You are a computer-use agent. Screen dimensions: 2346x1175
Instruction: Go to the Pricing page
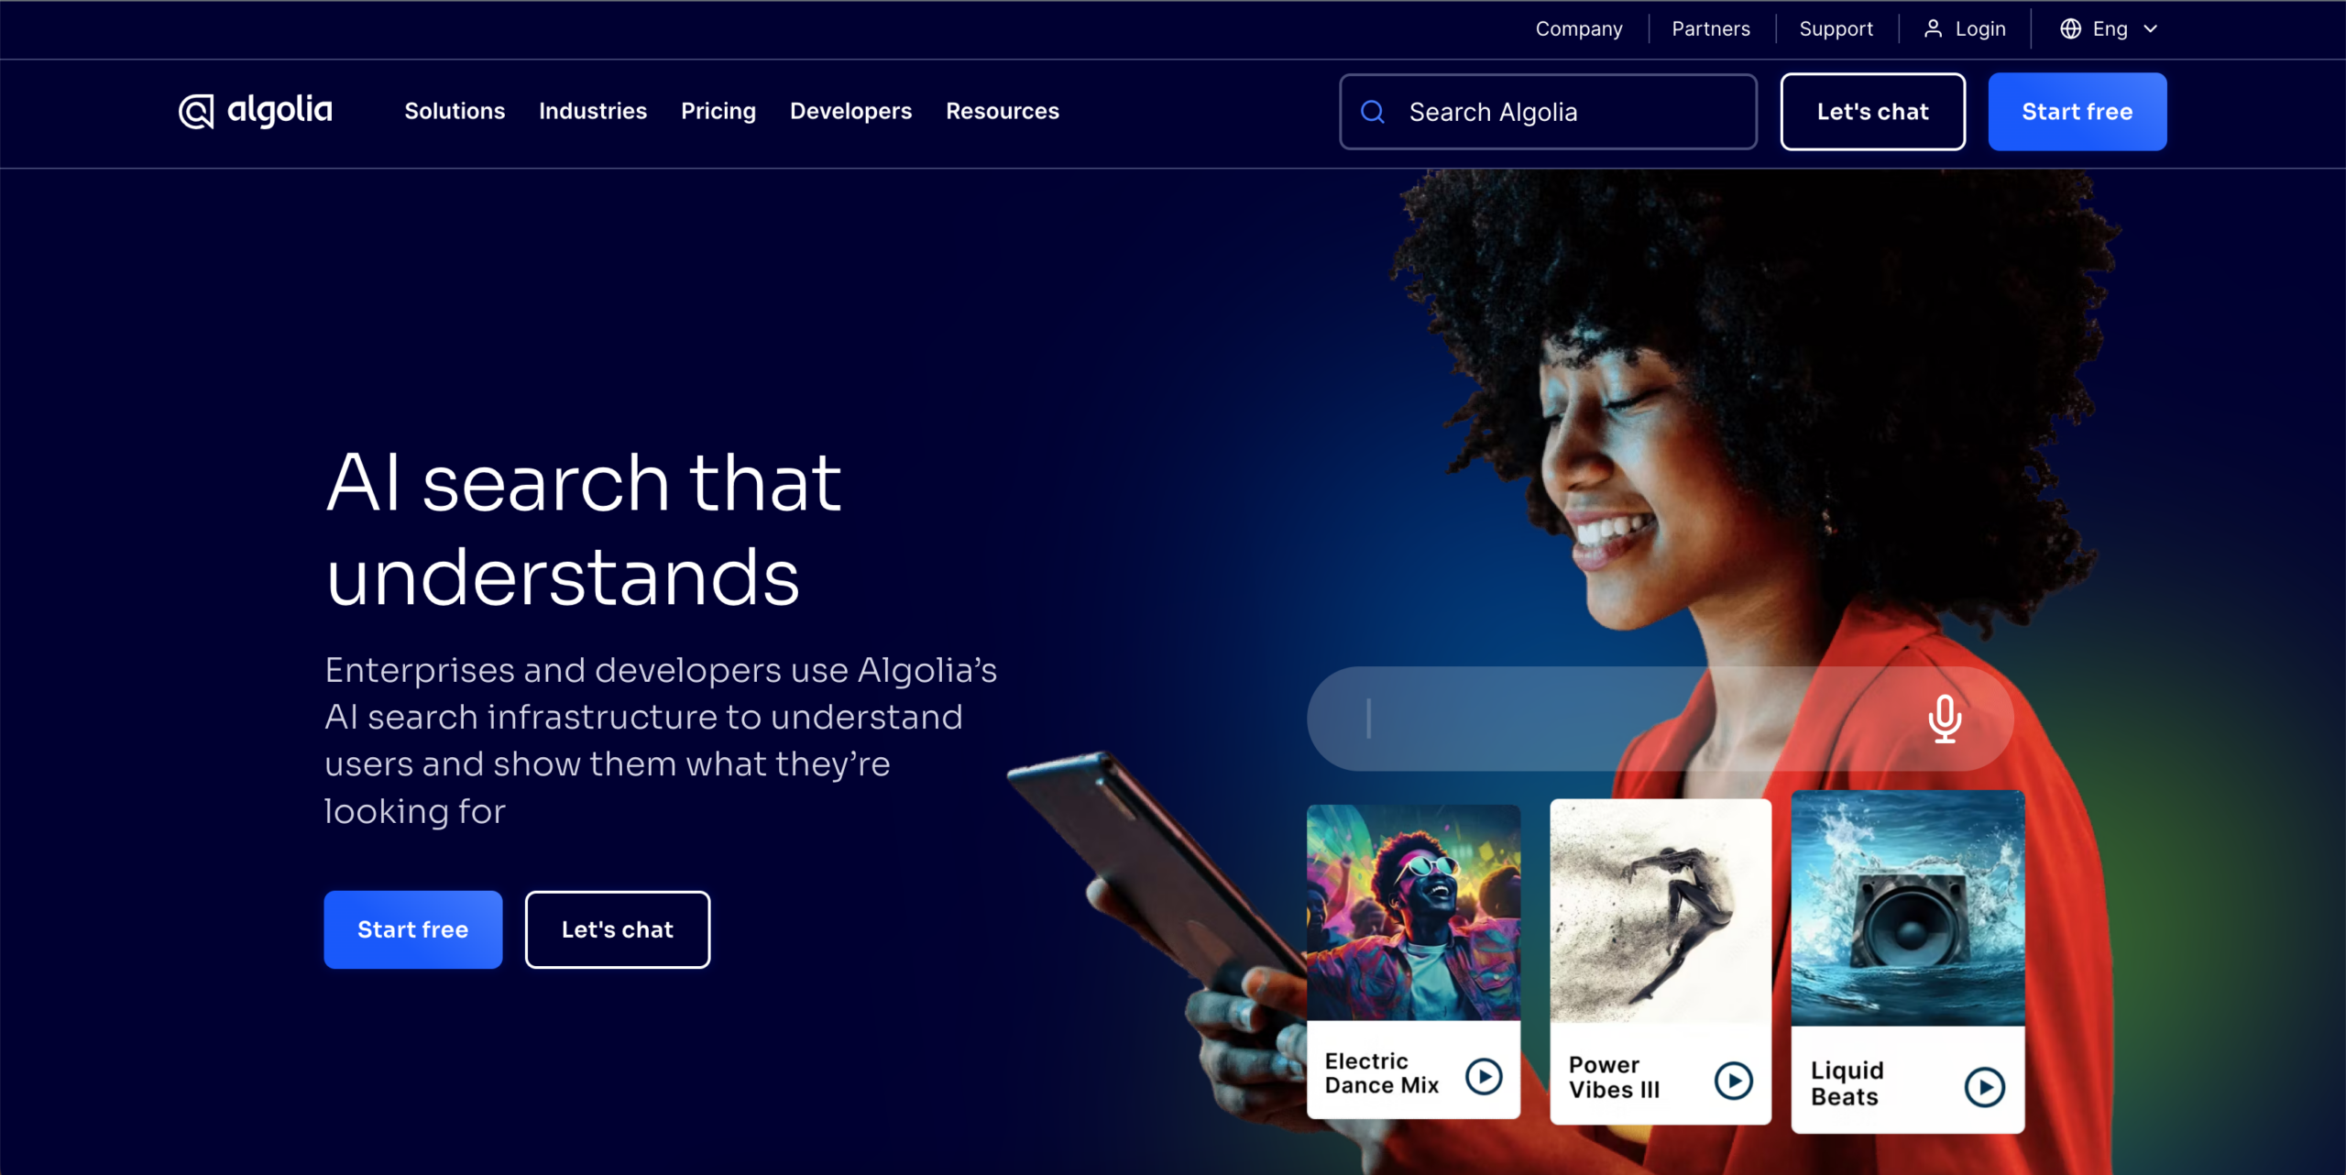coord(718,112)
